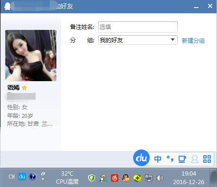The width and height of the screenshot is (217, 187).
Task: Click the network connection tray icon
Action: pyautogui.click(x=148, y=178)
